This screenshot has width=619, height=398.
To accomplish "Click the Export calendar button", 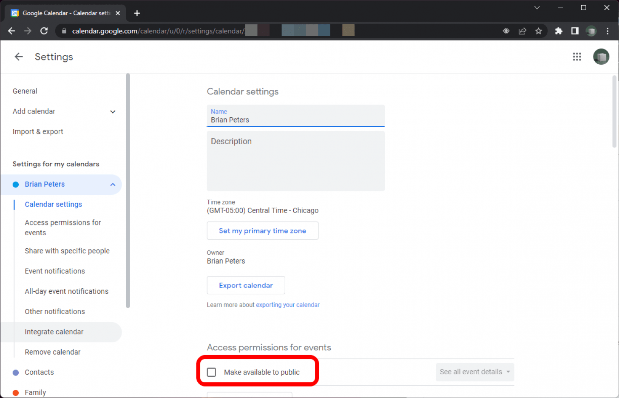I will (x=246, y=285).
